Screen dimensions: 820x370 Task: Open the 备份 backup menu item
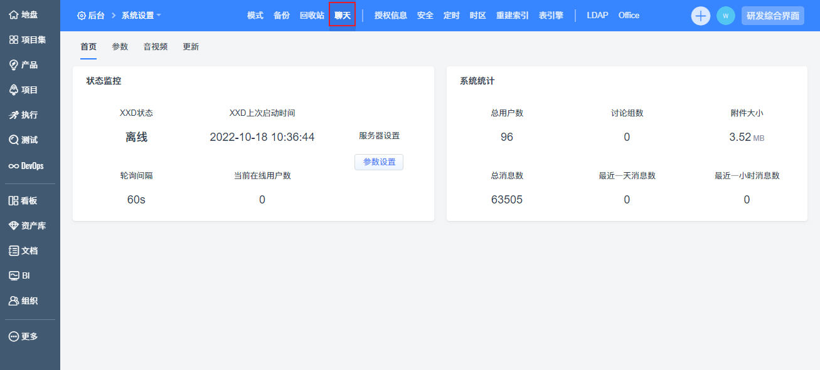(x=282, y=16)
